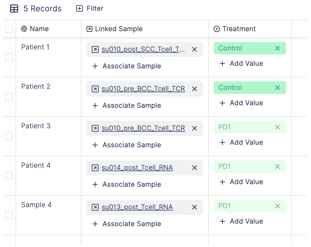This screenshot has height=247, width=311.
Task: Toggle the select-all checkbox in header
Action: (x=9, y=29)
